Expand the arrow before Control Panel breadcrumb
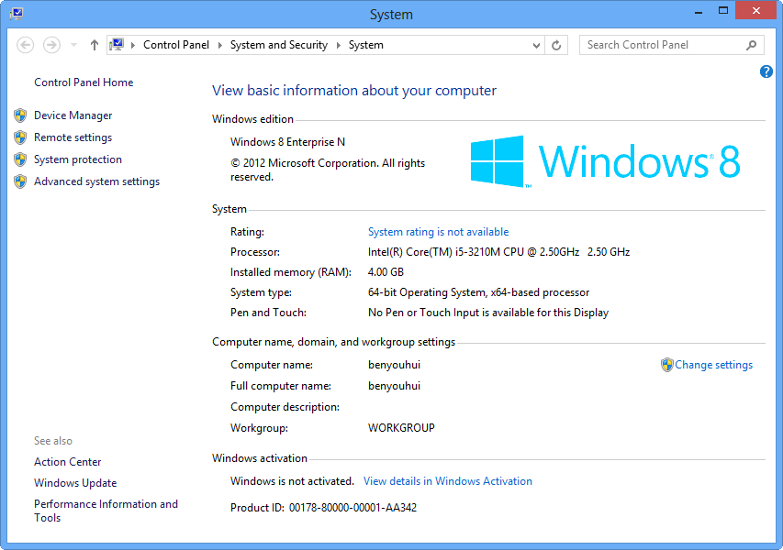 pyautogui.click(x=133, y=45)
